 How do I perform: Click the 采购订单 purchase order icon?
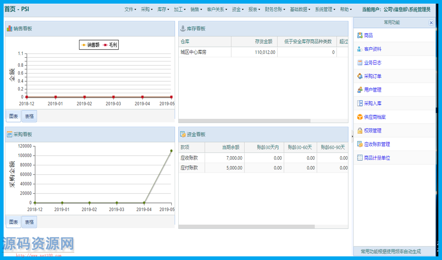pos(360,76)
